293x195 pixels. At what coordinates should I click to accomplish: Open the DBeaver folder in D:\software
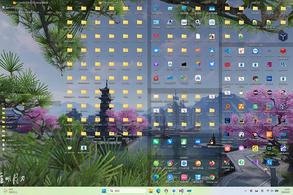(x=139, y=23)
